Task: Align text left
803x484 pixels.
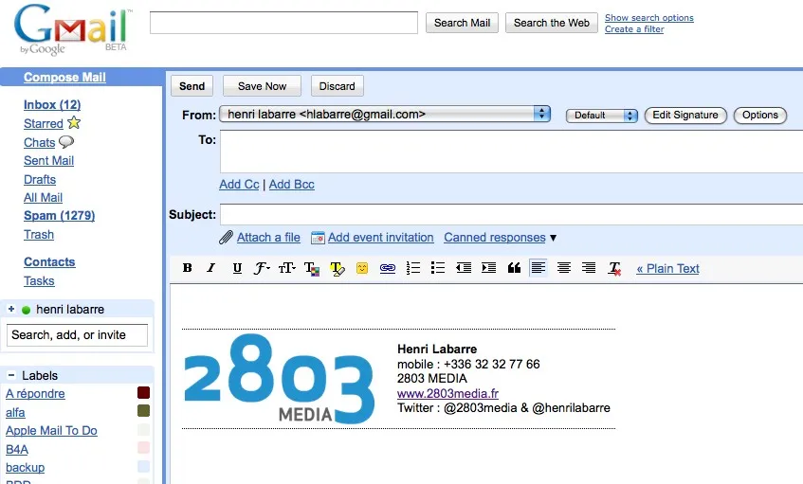Action: 538,268
